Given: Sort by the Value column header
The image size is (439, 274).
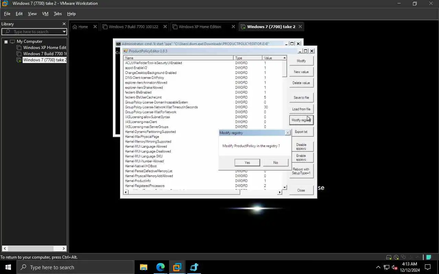Looking at the screenshot, I should (x=272, y=58).
